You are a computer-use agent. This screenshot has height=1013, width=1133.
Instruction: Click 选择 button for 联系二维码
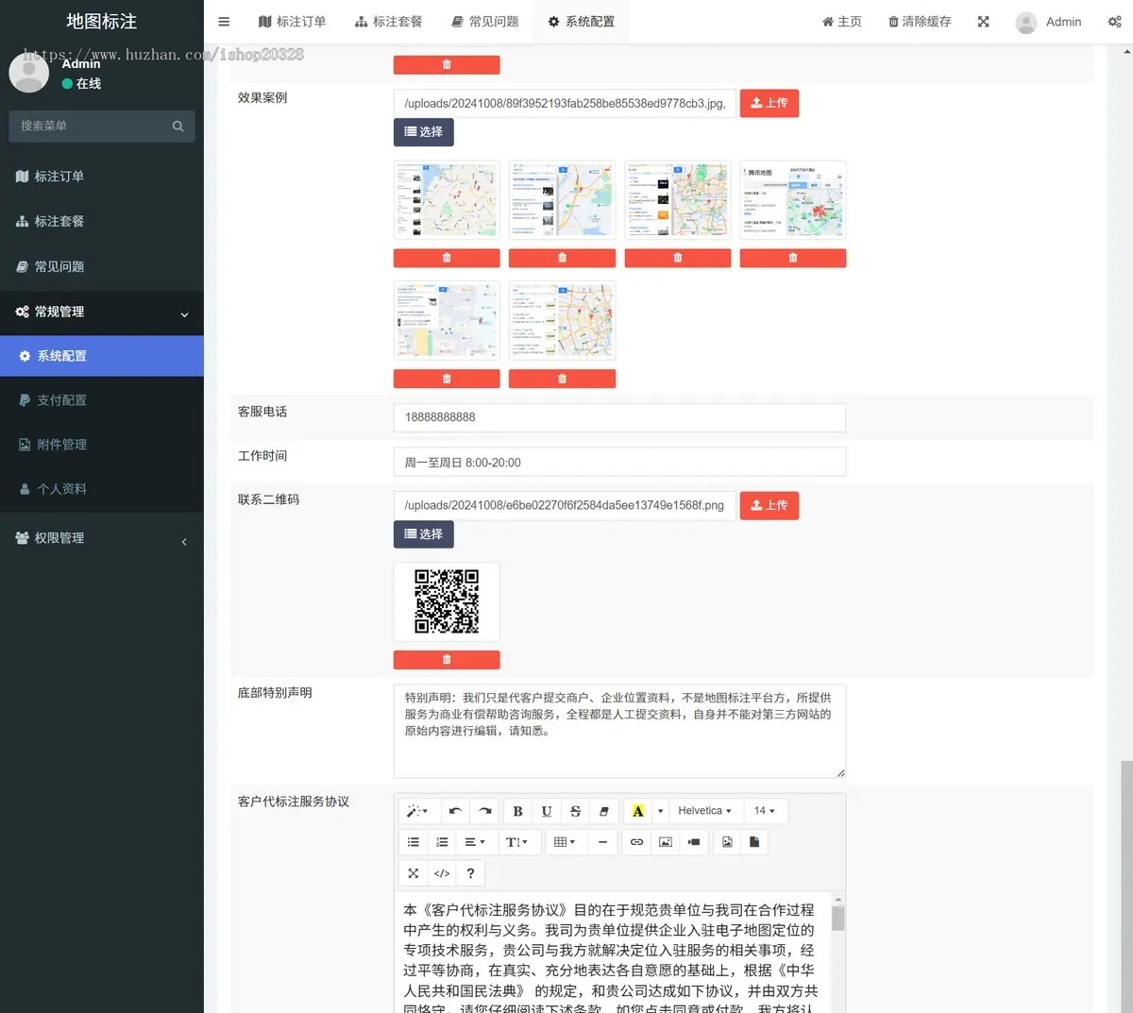click(423, 534)
